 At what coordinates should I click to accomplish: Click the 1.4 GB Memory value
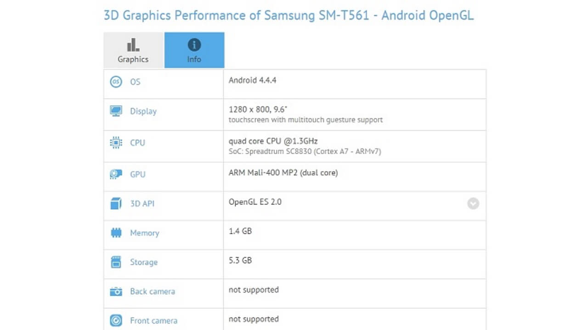point(240,231)
